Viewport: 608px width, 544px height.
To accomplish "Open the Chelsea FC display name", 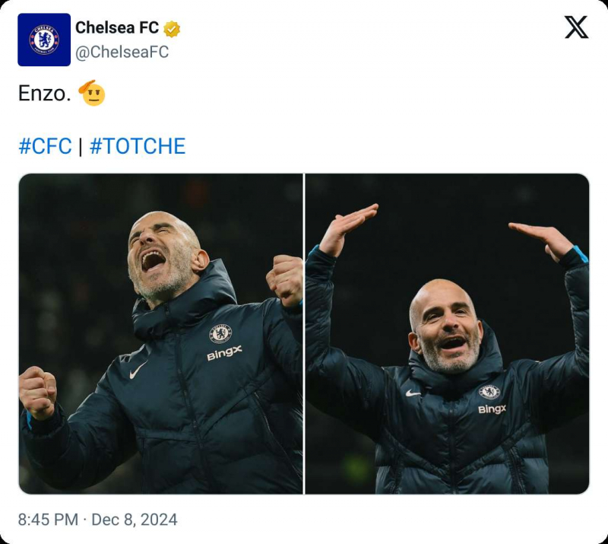I will (x=117, y=28).
